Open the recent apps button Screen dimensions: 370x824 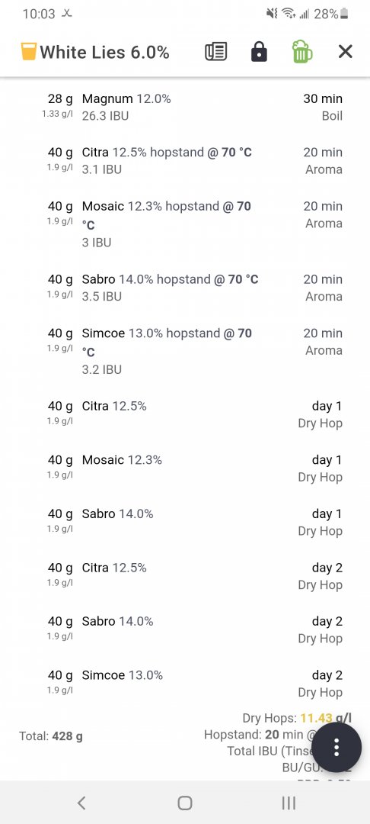pyautogui.click(x=289, y=803)
